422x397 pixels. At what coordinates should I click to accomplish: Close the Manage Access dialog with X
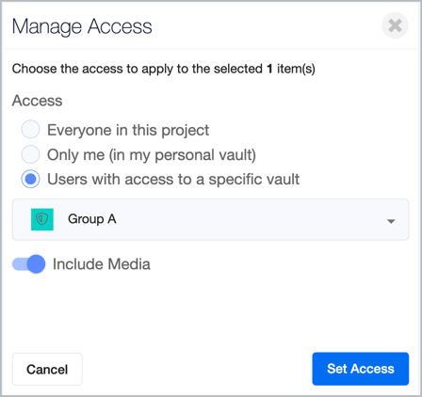click(395, 25)
